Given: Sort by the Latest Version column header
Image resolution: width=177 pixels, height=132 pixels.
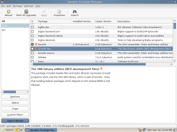Looking at the screenshot, I should 105,21.
